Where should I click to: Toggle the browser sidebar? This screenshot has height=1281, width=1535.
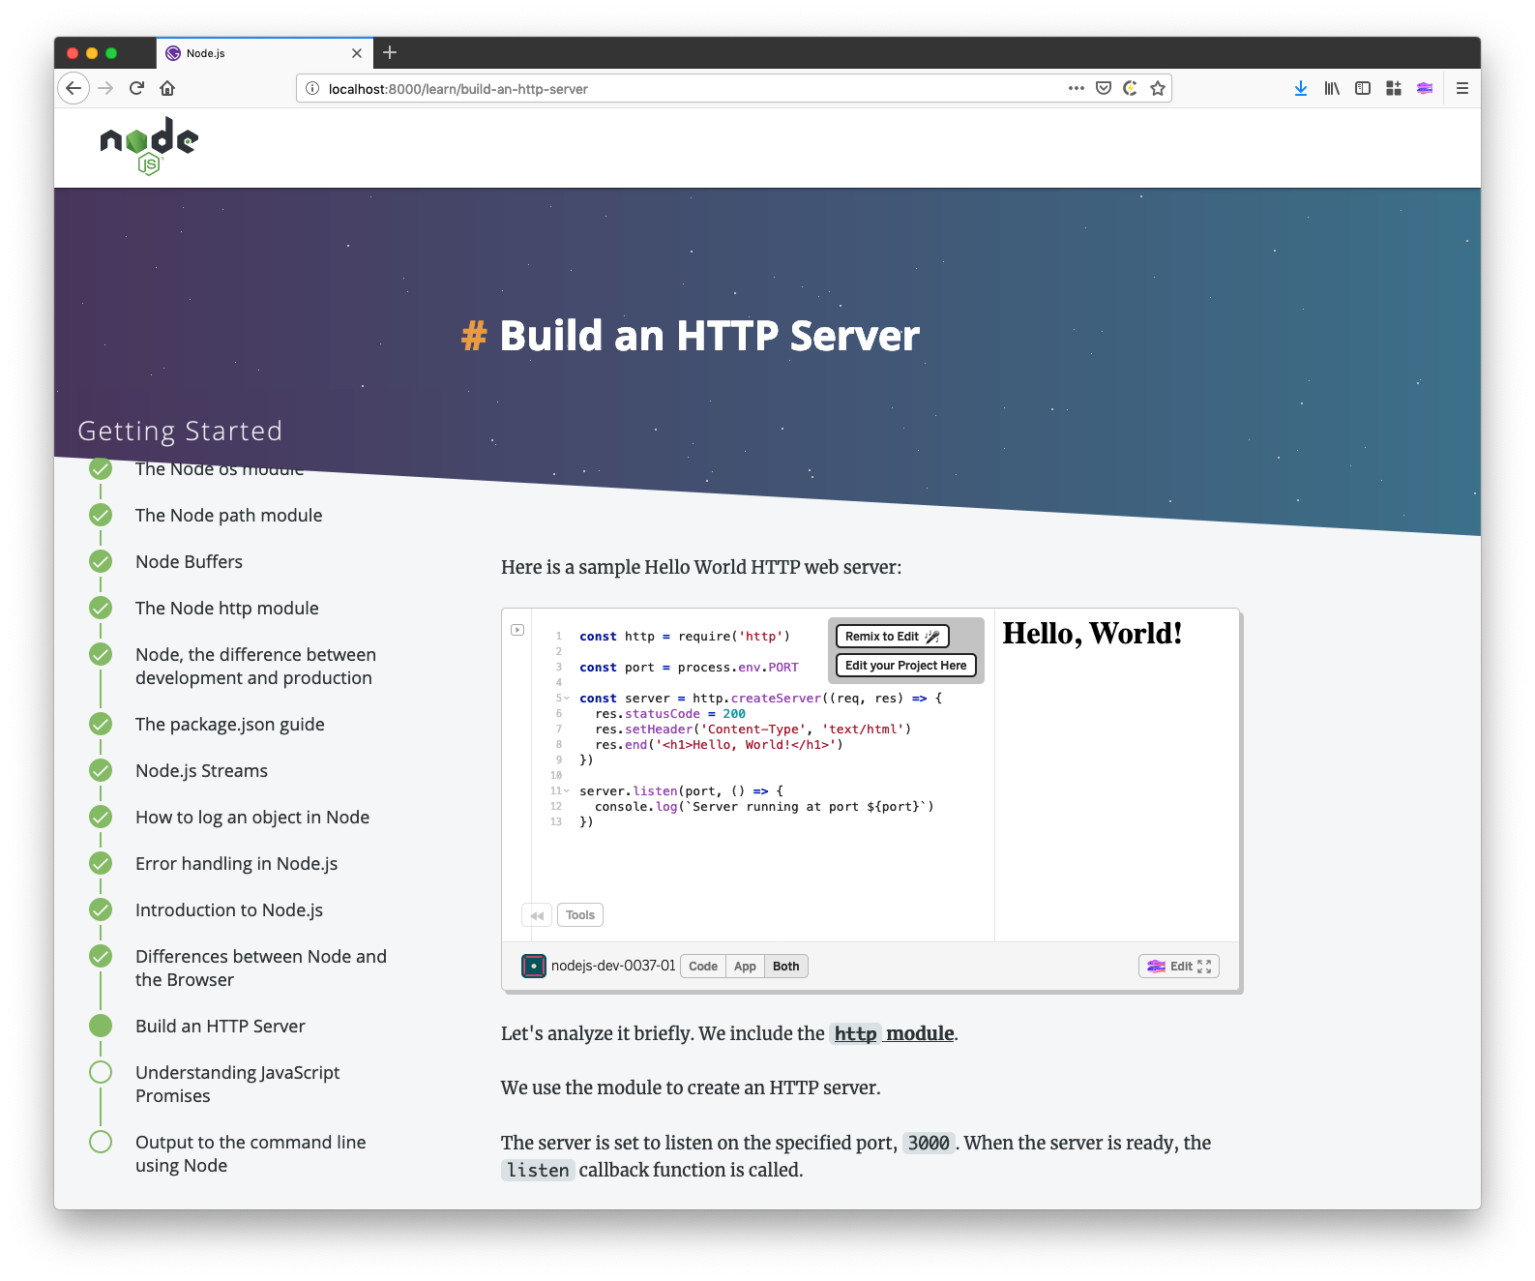1363,88
